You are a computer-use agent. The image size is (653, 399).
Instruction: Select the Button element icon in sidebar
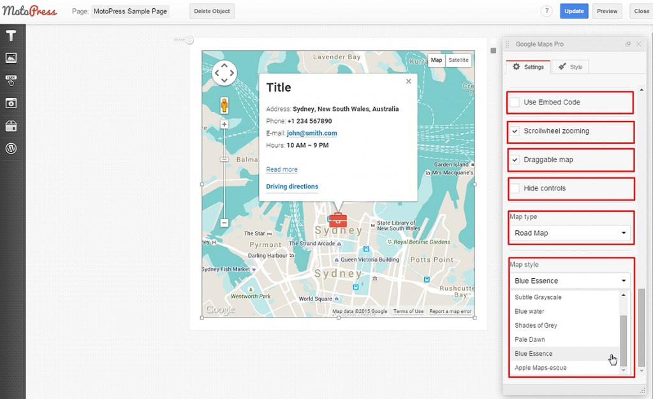(x=11, y=80)
